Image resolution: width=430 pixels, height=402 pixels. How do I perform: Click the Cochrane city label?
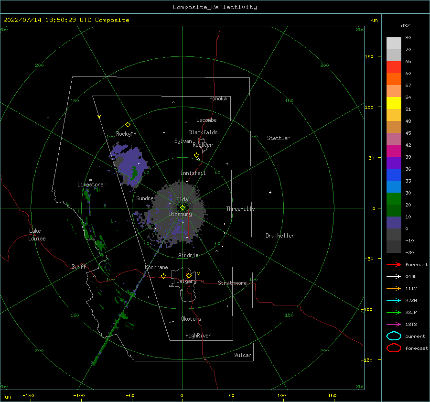pyautogui.click(x=156, y=267)
